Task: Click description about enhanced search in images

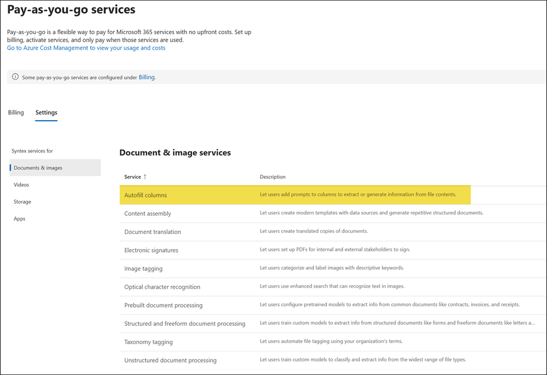Action: click(x=332, y=286)
